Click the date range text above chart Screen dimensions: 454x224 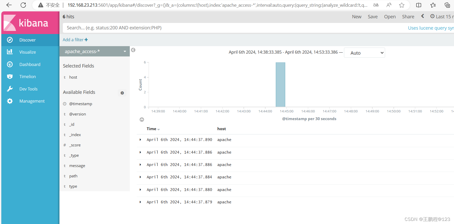tap(283, 52)
